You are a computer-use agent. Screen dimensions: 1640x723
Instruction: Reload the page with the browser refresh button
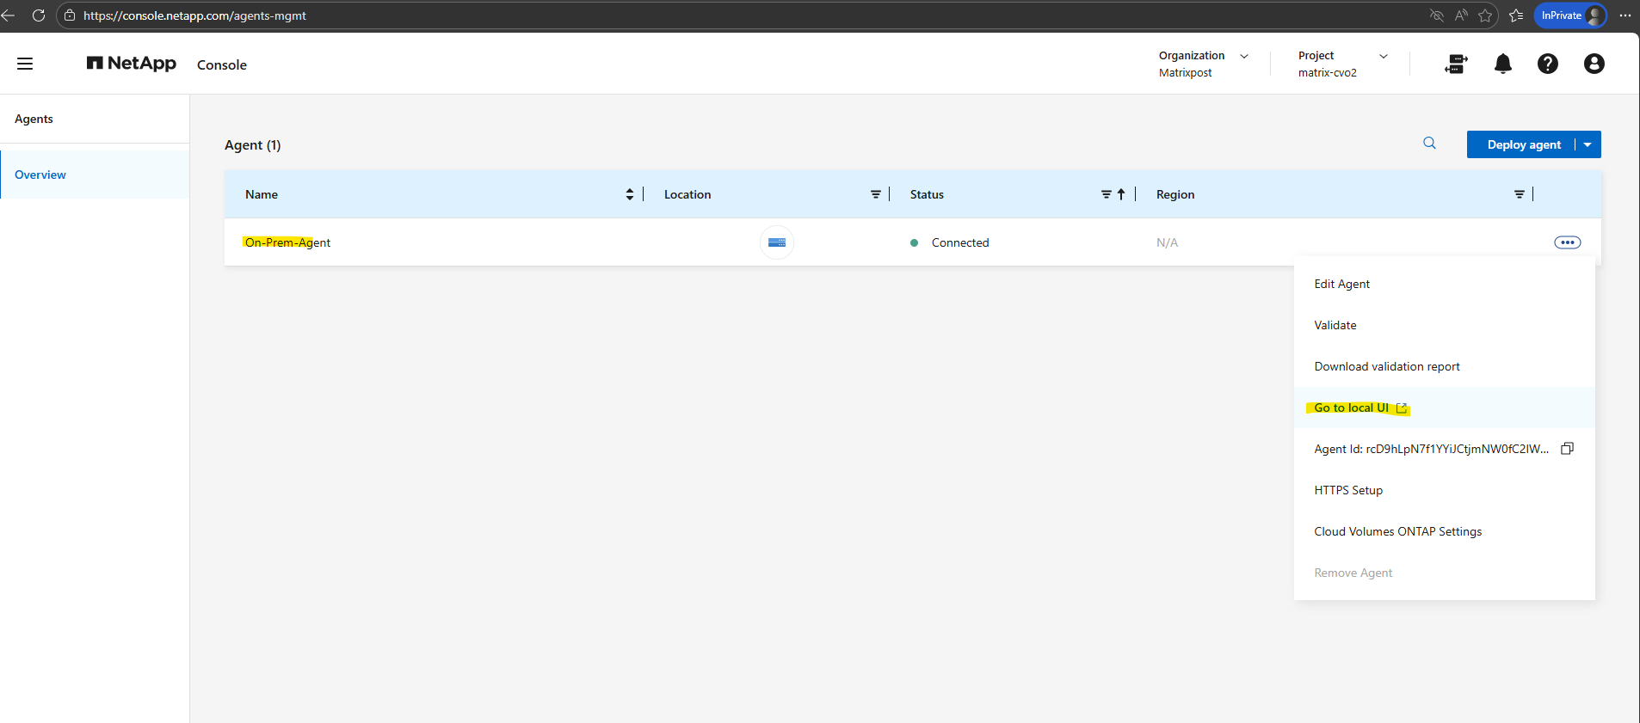39,15
